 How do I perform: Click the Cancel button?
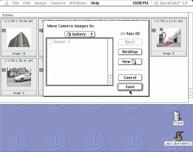(130, 77)
